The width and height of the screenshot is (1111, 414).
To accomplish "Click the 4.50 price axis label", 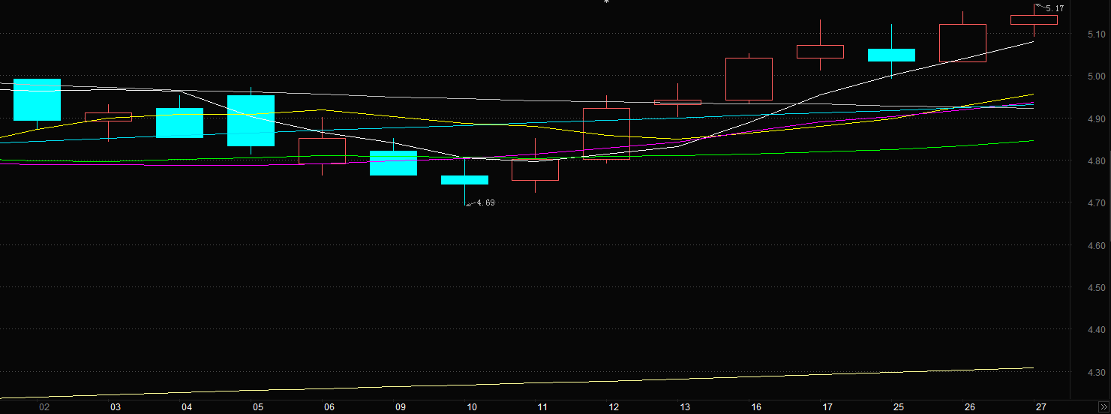I will (1095, 288).
